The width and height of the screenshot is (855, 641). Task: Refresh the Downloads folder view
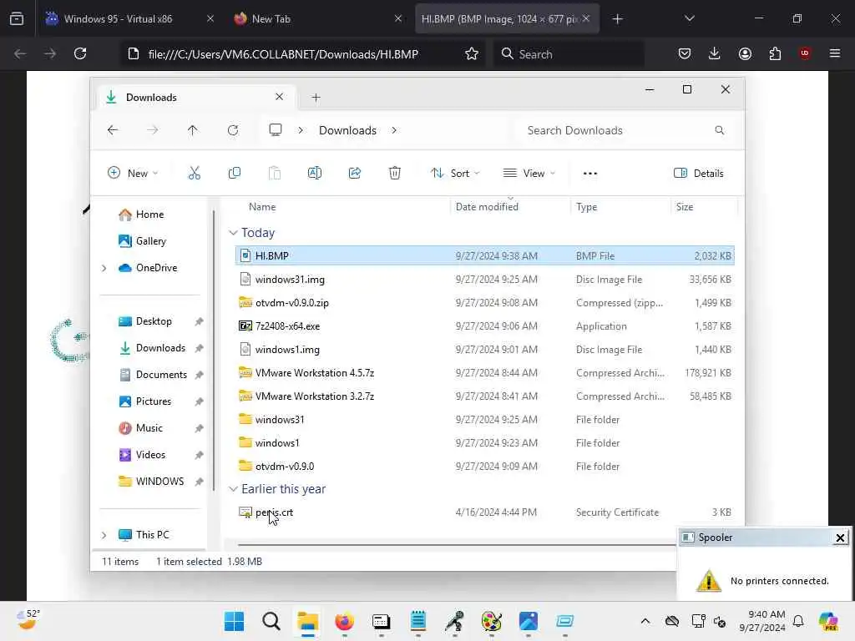pyautogui.click(x=233, y=130)
